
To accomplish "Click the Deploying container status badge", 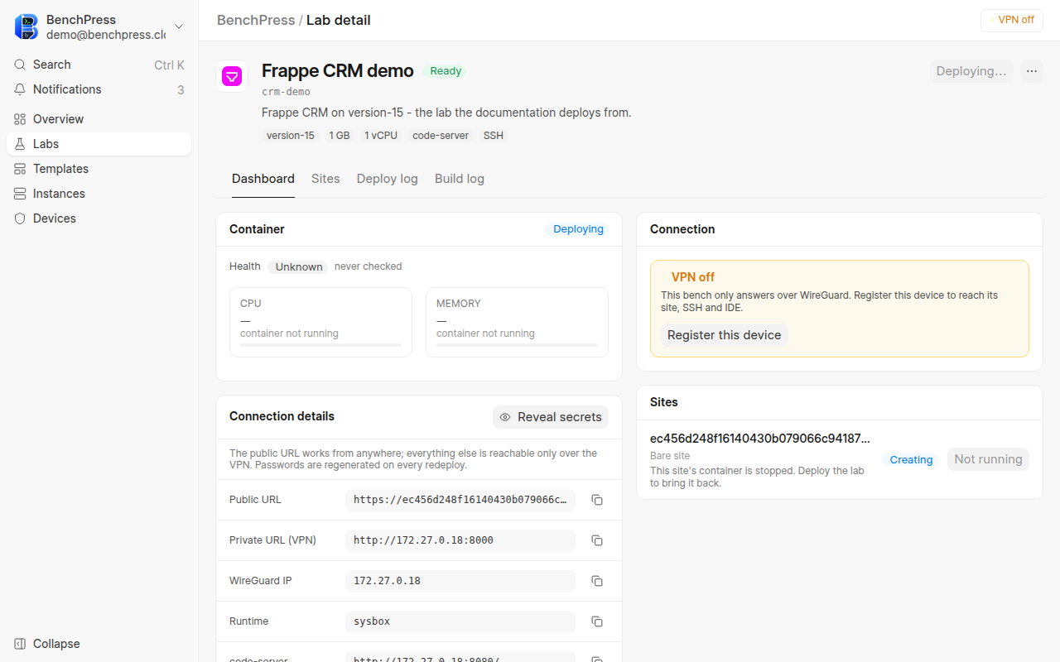I will [578, 229].
